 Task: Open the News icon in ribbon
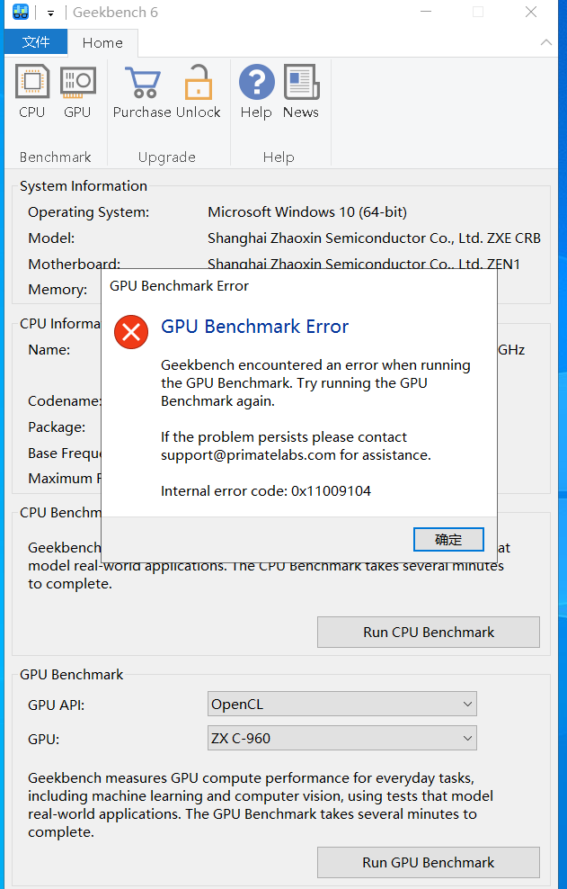pyautogui.click(x=301, y=84)
